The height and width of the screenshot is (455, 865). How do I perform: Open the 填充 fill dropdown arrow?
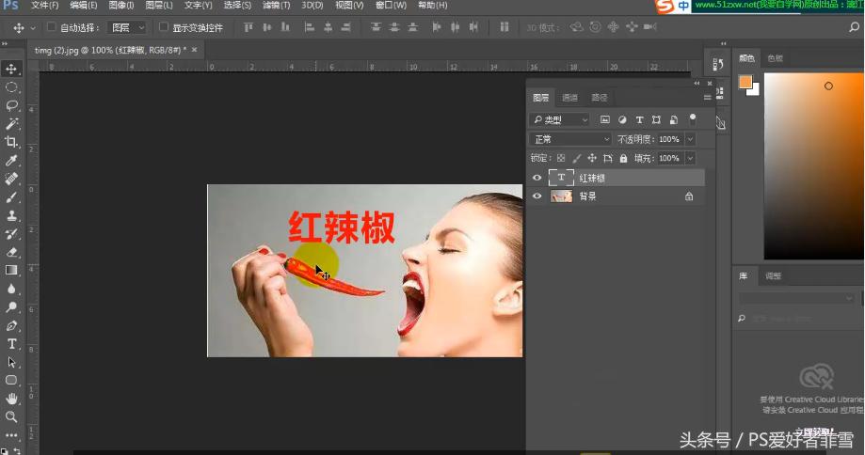click(690, 158)
